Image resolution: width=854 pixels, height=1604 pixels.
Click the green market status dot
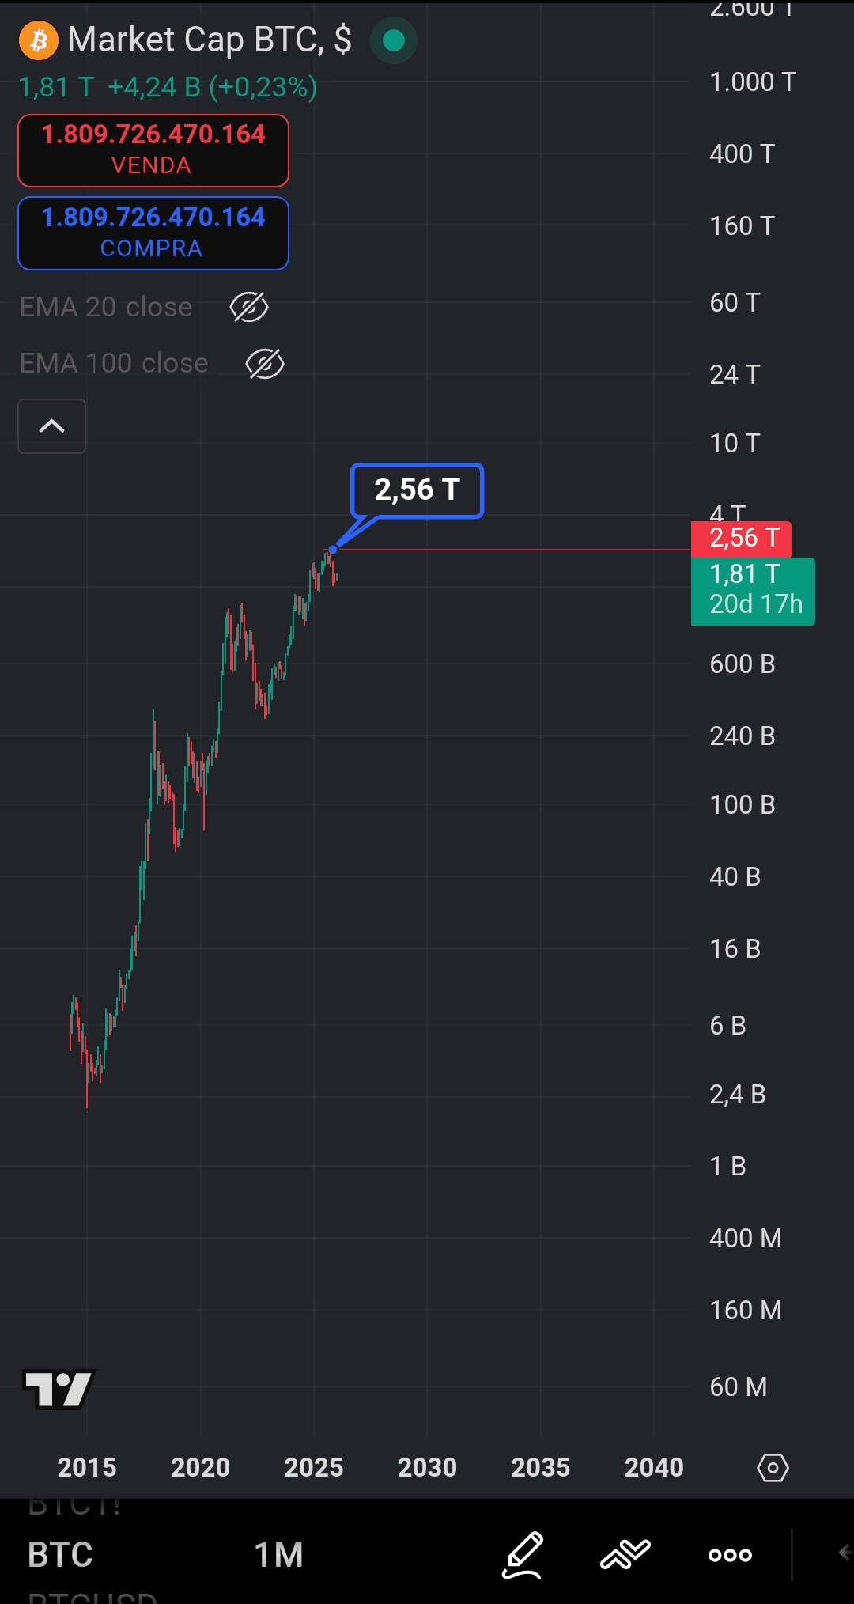(393, 40)
